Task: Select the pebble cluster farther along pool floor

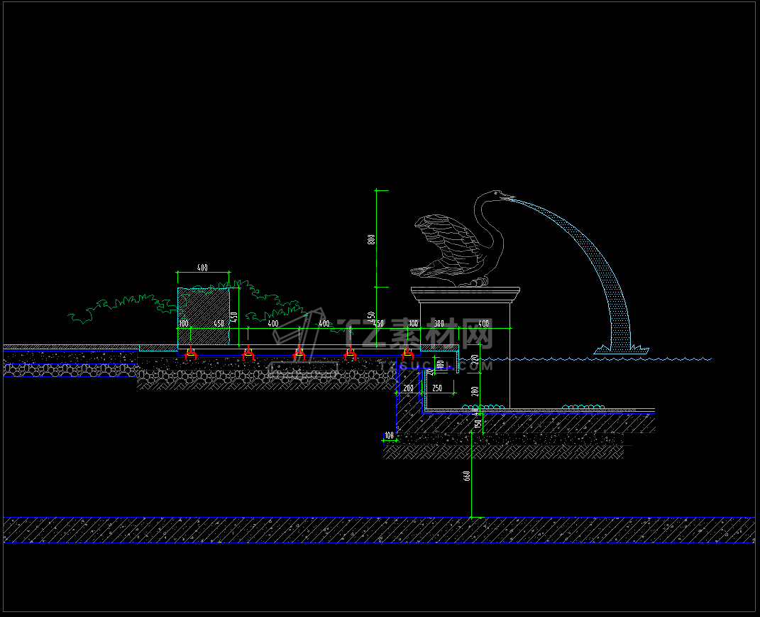Action: [x=583, y=407]
